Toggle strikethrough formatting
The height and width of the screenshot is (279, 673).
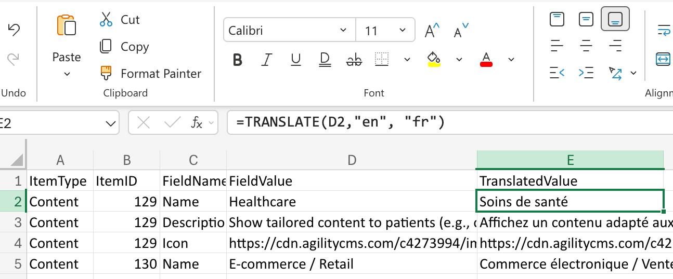tap(354, 60)
